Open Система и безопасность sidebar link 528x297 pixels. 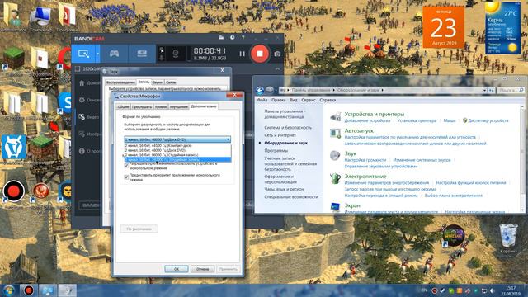click(288, 128)
